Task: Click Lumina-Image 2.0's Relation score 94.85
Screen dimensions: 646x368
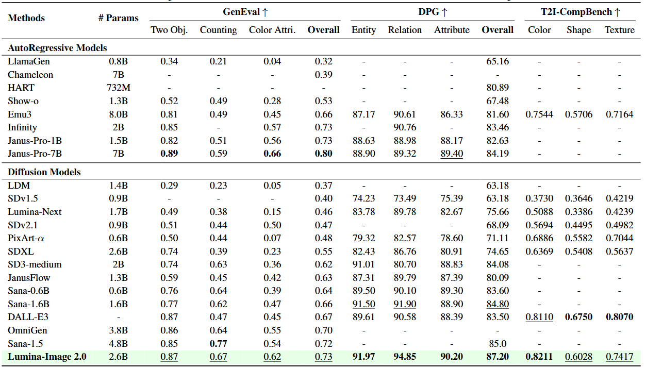Action: pos(405,357)
